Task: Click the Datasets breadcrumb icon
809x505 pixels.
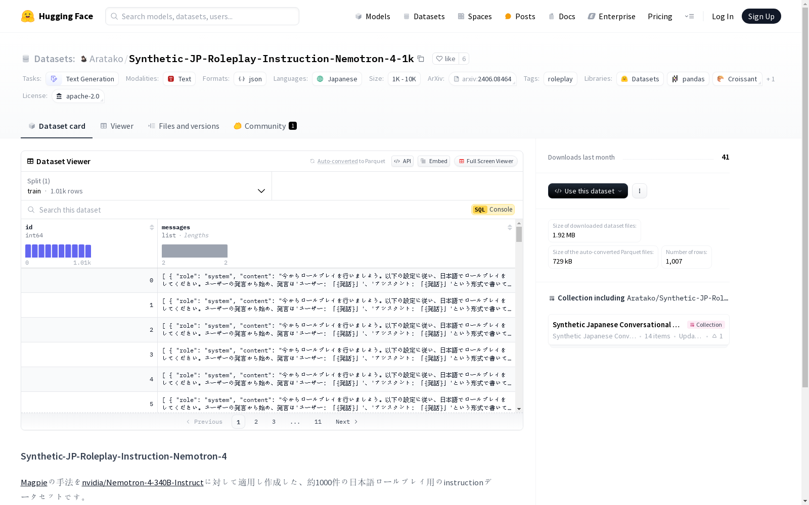Action: tap(26, 59)
